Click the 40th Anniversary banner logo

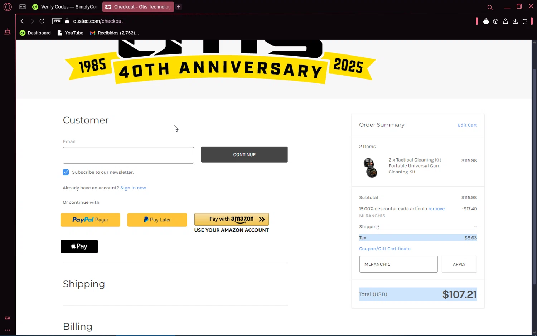click(221, 63)
